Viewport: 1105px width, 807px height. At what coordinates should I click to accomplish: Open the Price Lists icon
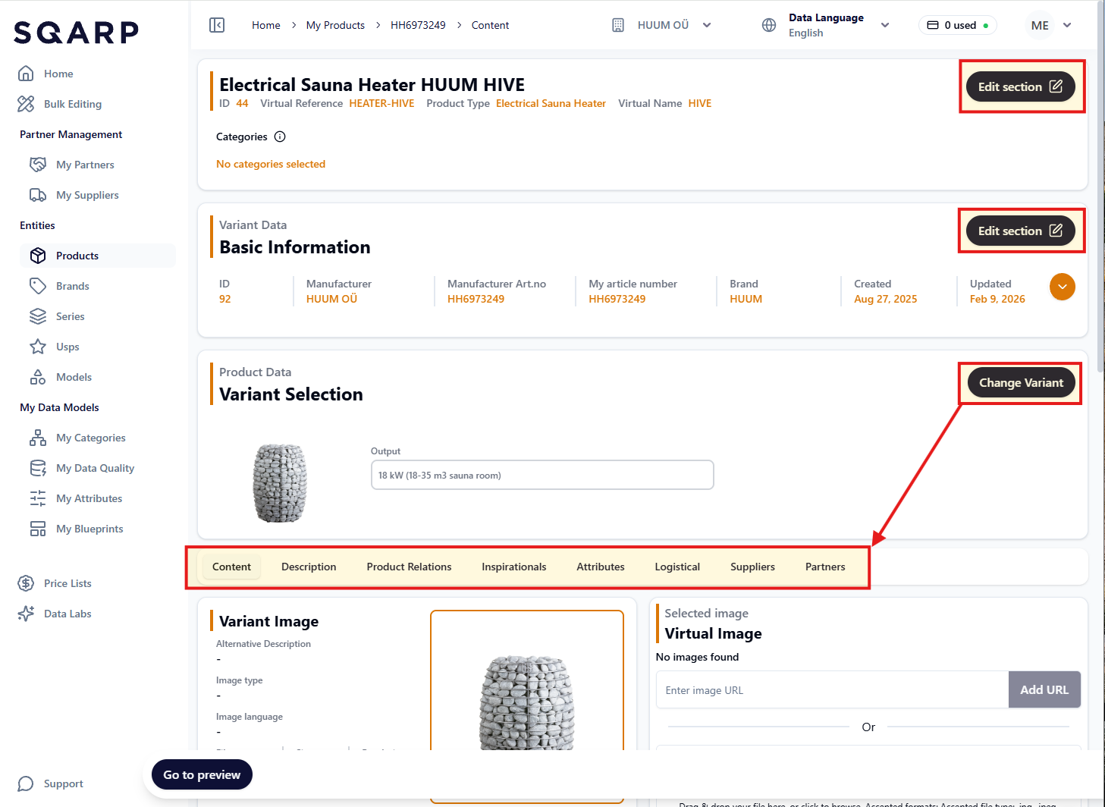tap(26, 583)
